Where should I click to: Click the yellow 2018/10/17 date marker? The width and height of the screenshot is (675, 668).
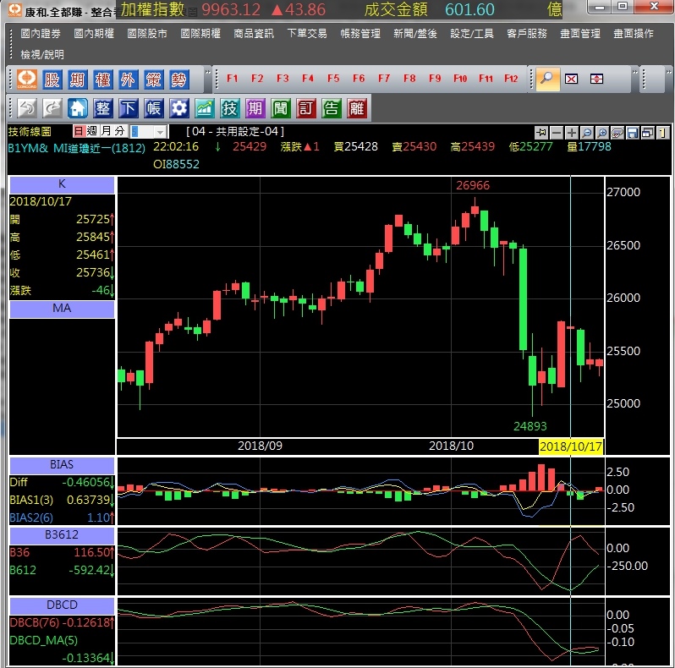tap(571, 446)
